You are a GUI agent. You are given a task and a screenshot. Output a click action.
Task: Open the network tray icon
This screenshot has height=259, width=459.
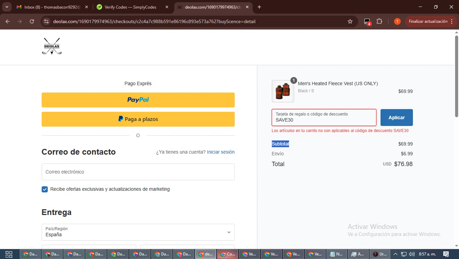[x=404, y=254]
